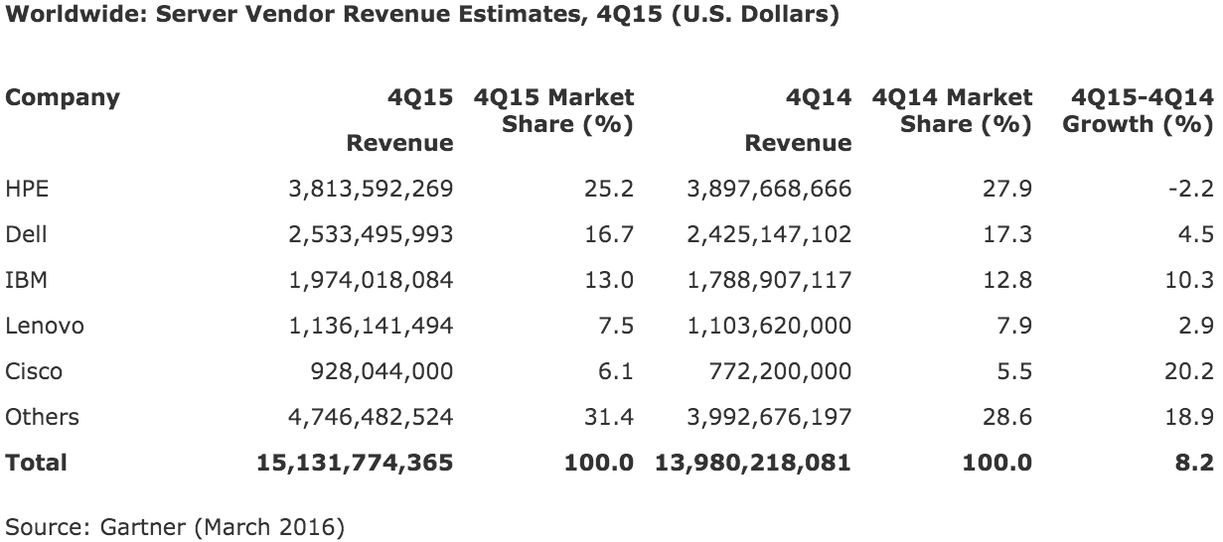Click the '4Q15 Market Share (%)' header

click(554, 111)
